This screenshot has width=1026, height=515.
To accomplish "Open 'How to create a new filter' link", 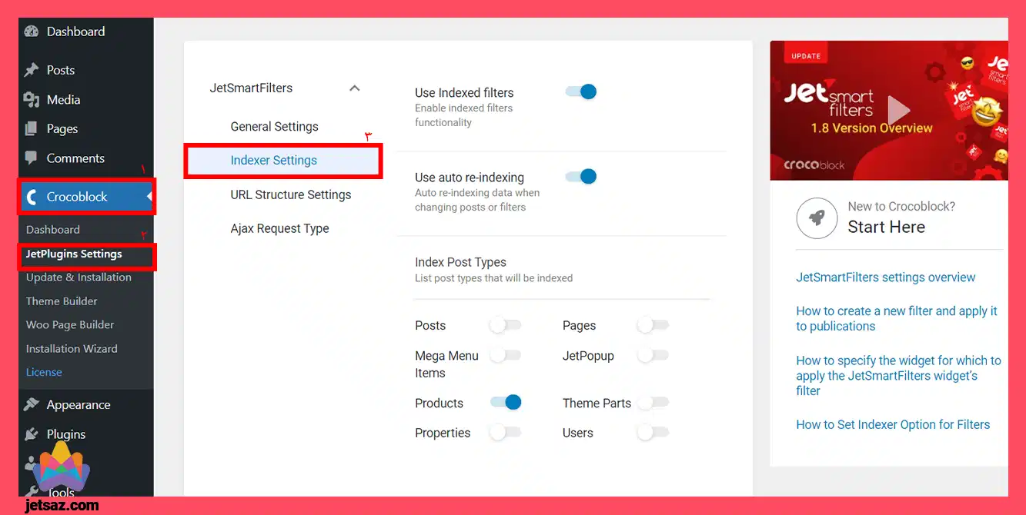I will pyautogui.click(x=897, y=318).
